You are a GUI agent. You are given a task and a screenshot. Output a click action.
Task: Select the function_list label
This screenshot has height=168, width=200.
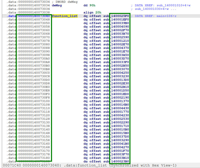click(65, 16)
